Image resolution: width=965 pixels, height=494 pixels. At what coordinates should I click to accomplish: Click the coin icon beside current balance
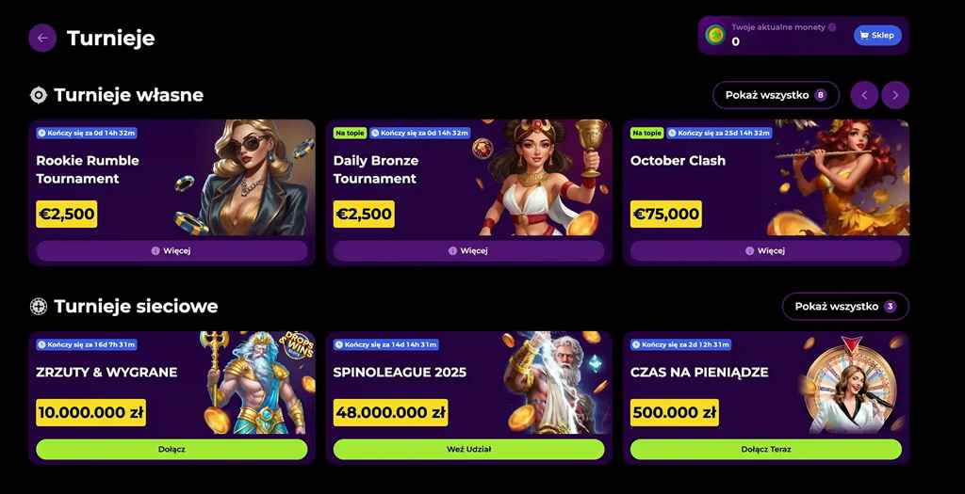714,35
